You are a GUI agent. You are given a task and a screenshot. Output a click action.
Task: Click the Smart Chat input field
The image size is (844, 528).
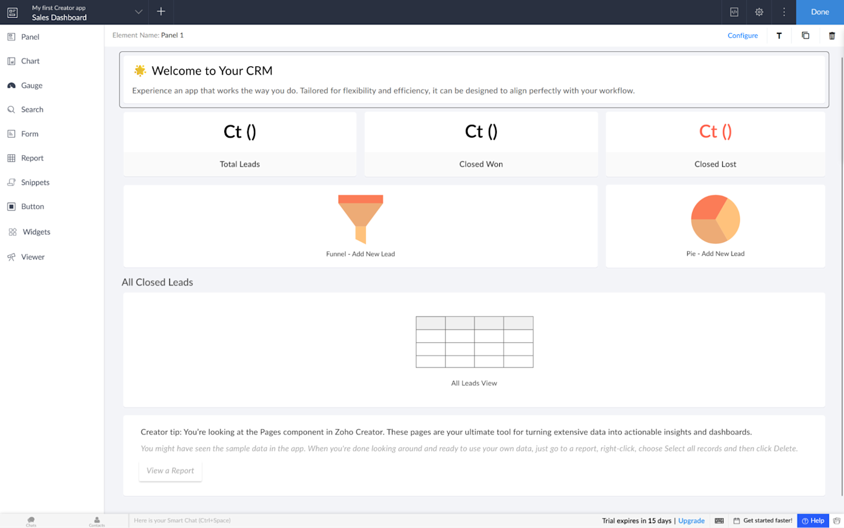tap(362, 521)
